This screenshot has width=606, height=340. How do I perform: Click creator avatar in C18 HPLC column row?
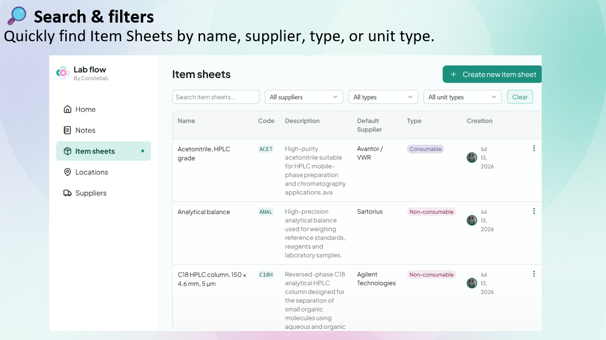[x=472, y=283]
